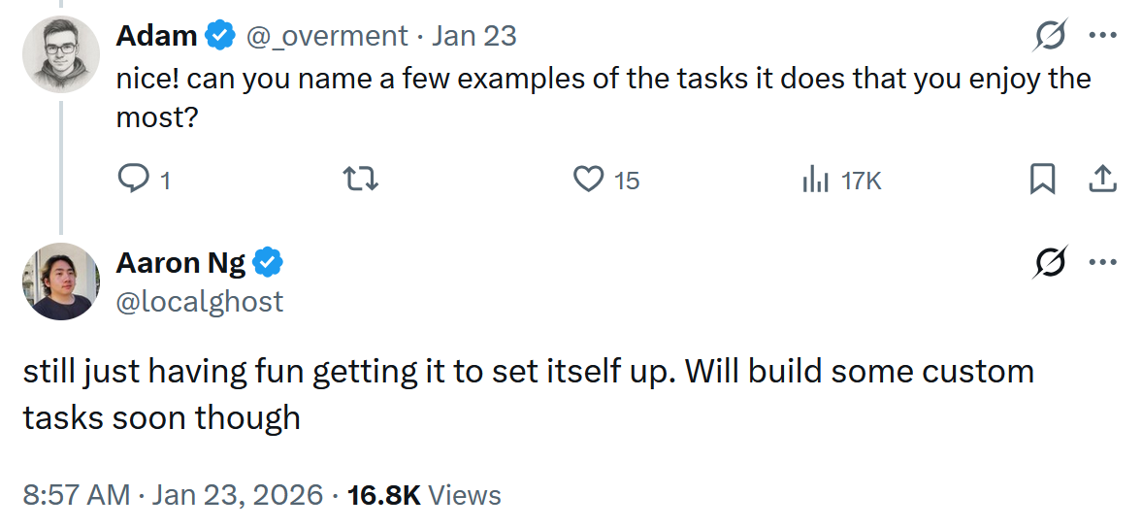Share Adam's tweet via the upload icon

[x=1102, y=180]
